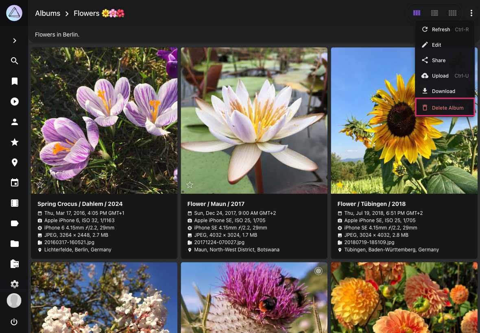The width and height of the screenshot is (480, 333).
Task: Favorite the Spring Crocus photo
Action: point(39,185)
